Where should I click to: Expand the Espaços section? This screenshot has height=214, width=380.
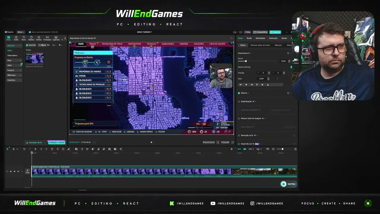point(14,70)
